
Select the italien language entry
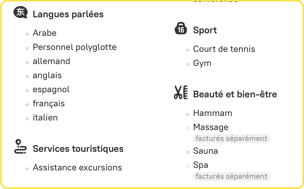(x=45, y=118)
